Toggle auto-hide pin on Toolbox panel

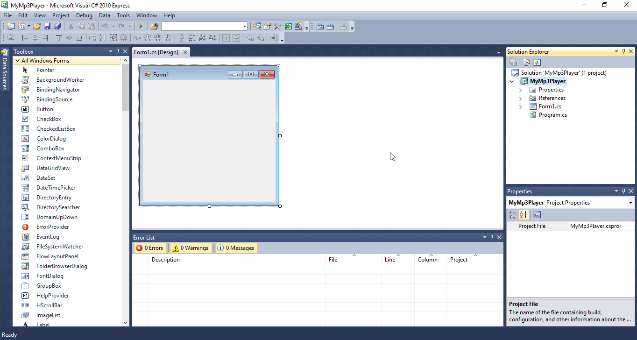click(x=118, y=51)
